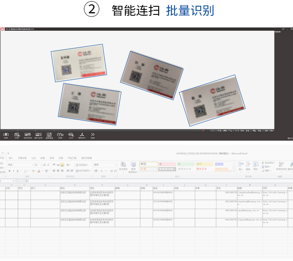Screen dimensions: 293x261
Task: Click the zoom in magnifier icon
Action: (254, 130)
